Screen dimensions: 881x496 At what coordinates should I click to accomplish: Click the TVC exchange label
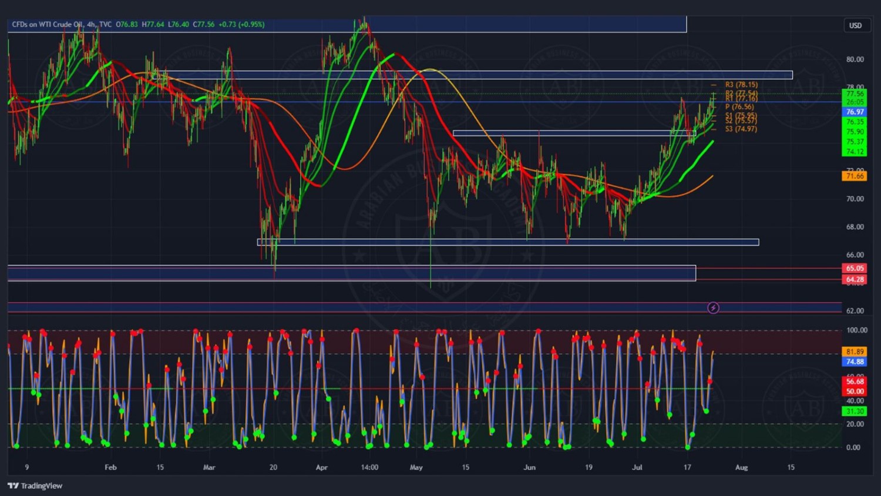click(105, 24)
